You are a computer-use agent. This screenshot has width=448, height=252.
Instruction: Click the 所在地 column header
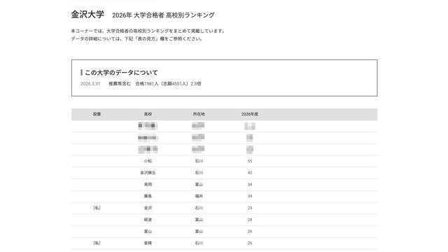pyautogui.click(x=199, y=114)
